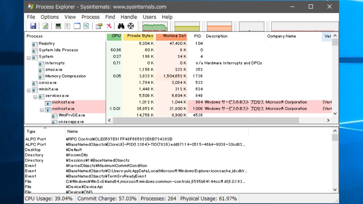Click the System Idle Process icon

pos(35,50)
